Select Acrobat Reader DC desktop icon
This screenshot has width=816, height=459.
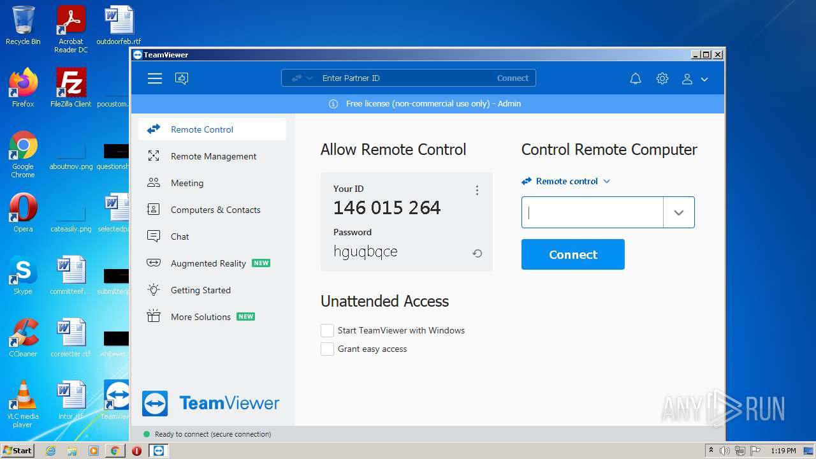coord(71,30)
